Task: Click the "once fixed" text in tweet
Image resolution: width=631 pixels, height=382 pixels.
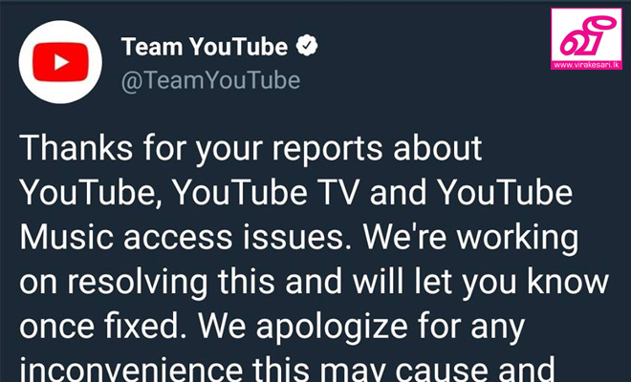Action: pos(99,326)
